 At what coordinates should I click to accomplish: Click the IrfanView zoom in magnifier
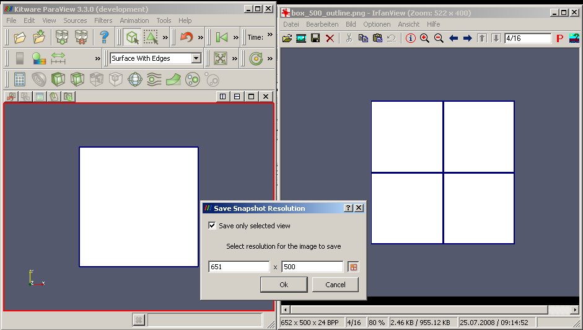[x=424, y=38]
